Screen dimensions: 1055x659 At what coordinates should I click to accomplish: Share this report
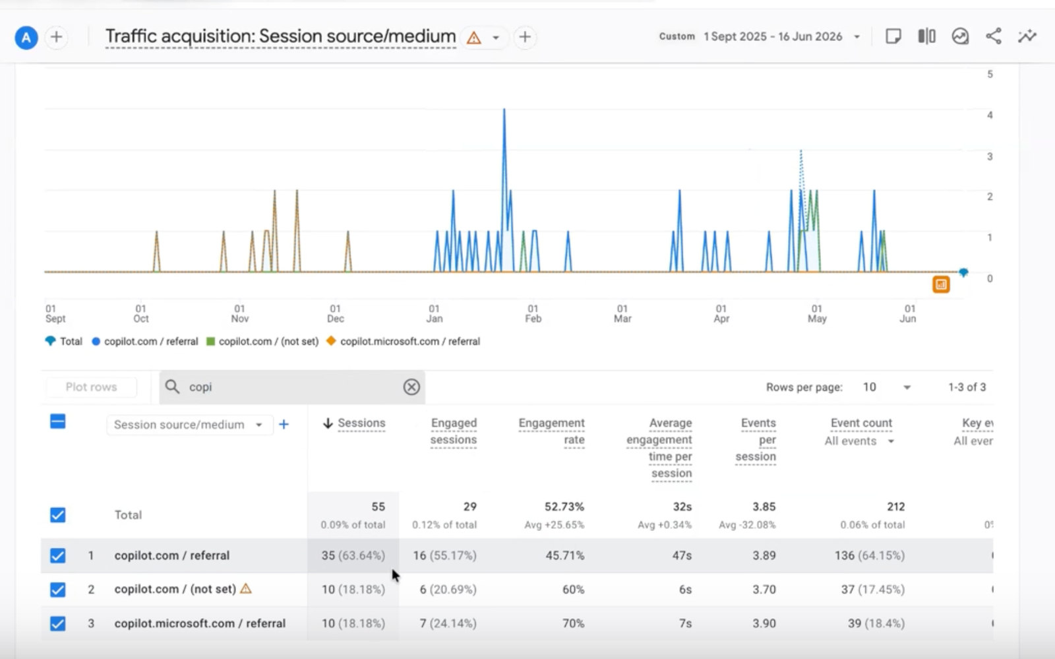[x=994, y=36]
